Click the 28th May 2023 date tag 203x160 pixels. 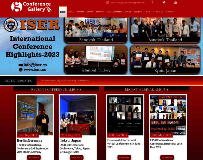click(161, 135)
